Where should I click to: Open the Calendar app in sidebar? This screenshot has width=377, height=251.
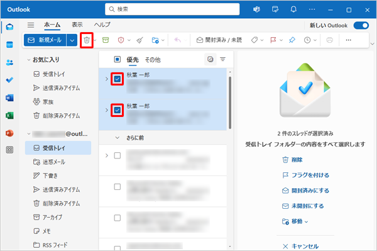coord(9,45)
